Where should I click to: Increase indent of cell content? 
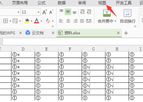pyautogui.click(x=89, y=12)
